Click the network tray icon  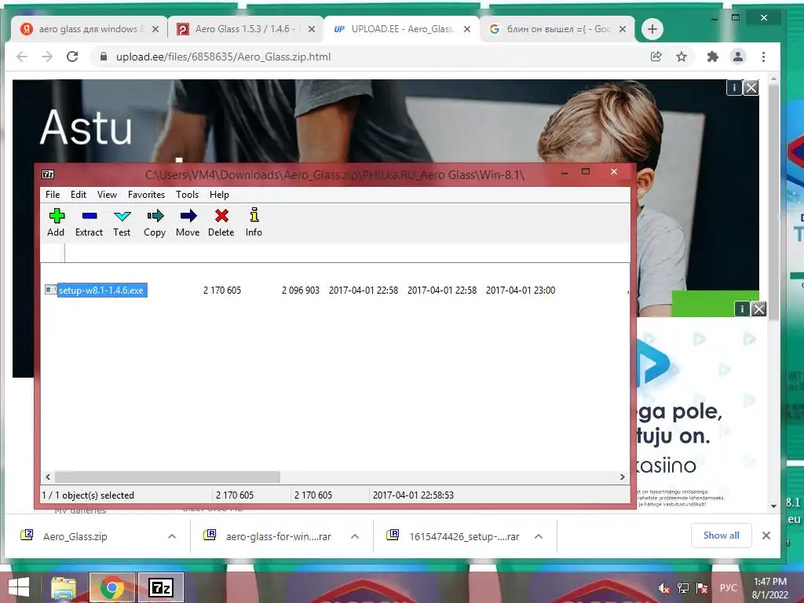[683, 588]
